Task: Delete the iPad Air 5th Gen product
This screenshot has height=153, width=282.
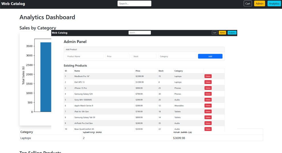Action: click(x=208, y=111)
